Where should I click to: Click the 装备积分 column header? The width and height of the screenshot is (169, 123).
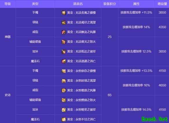tap(109, 4)
